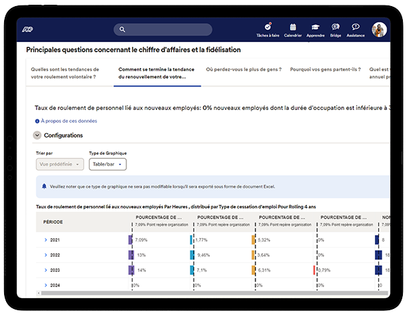Screen dimensions: 409x315
Task: Collapse the Configurations section
Action: (x=37, y=135)
